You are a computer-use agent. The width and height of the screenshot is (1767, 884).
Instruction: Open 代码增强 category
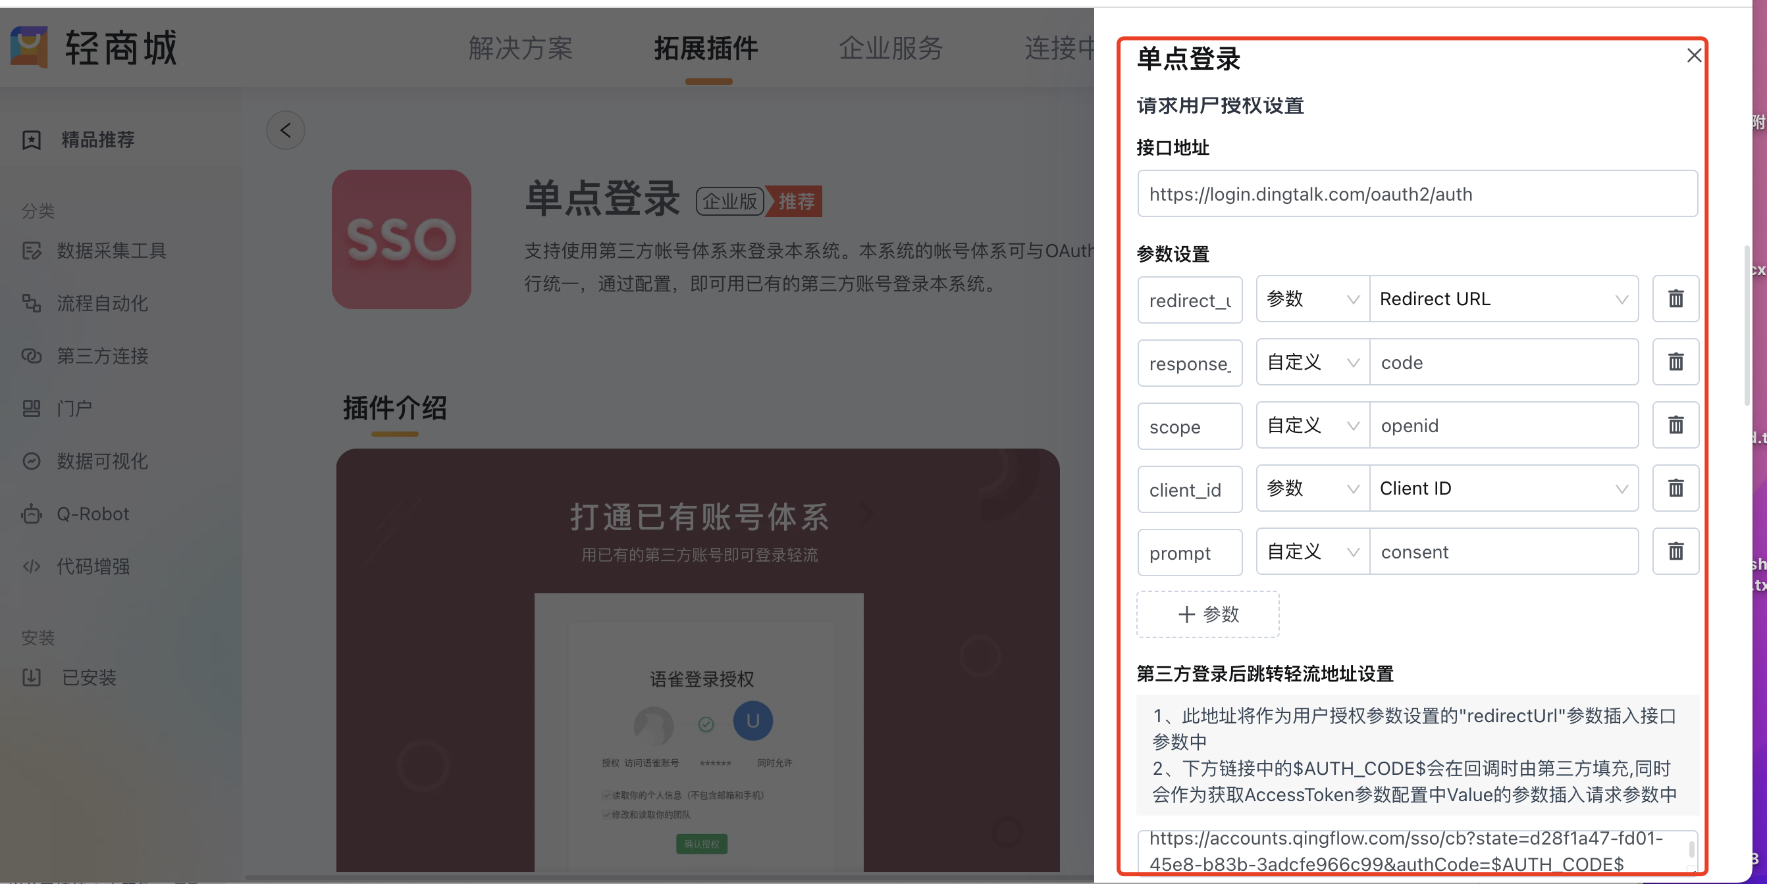tap(93, 566)
